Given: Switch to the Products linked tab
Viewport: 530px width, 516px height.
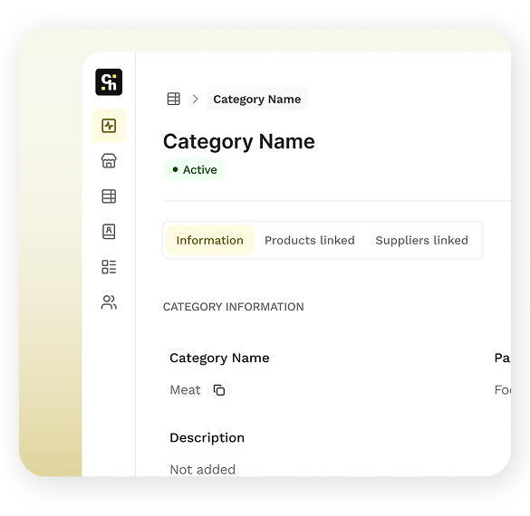Looking at the screenshot, I should click(x=310, y=240).
